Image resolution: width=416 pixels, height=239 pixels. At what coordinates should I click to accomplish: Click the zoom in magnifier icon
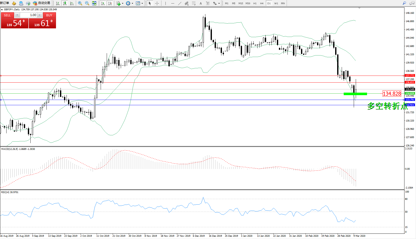click(80, 3)
